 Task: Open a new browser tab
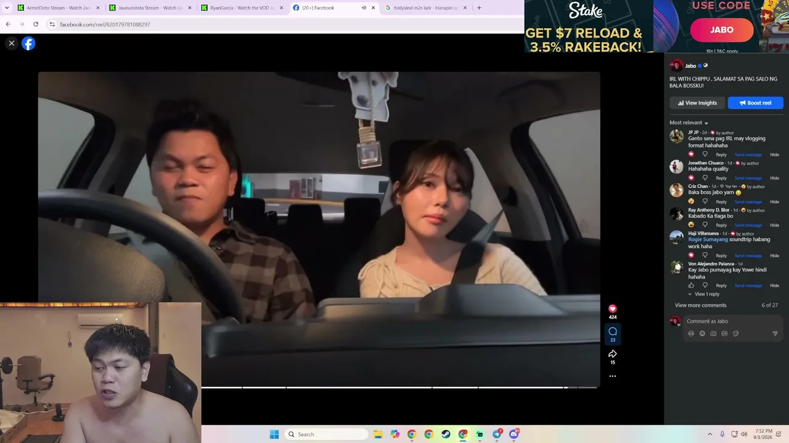click(x=479, y=8)
